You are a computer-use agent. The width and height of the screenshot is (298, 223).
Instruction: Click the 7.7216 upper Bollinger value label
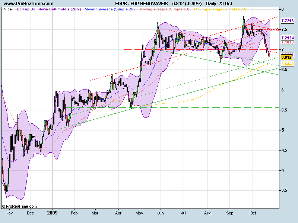point(288,21)
